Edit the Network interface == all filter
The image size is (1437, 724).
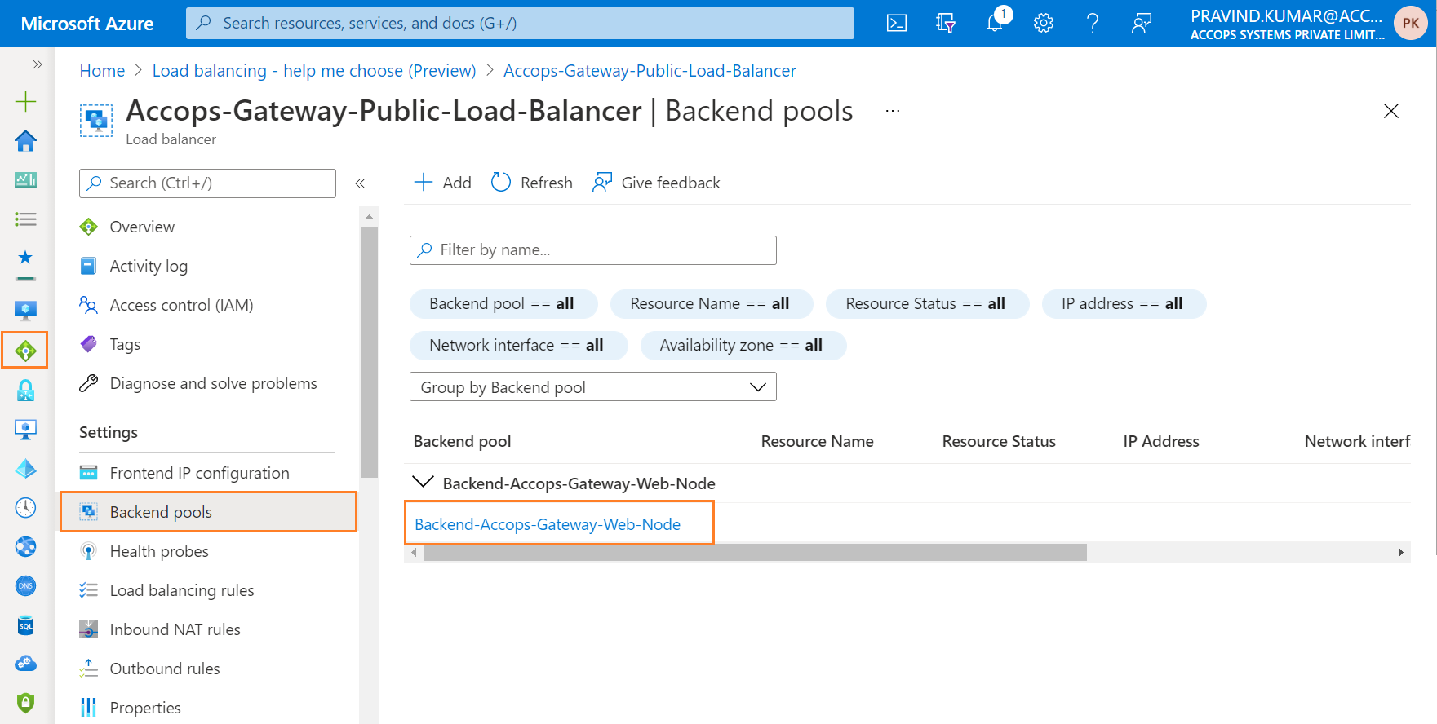click(x=518, y=346)
